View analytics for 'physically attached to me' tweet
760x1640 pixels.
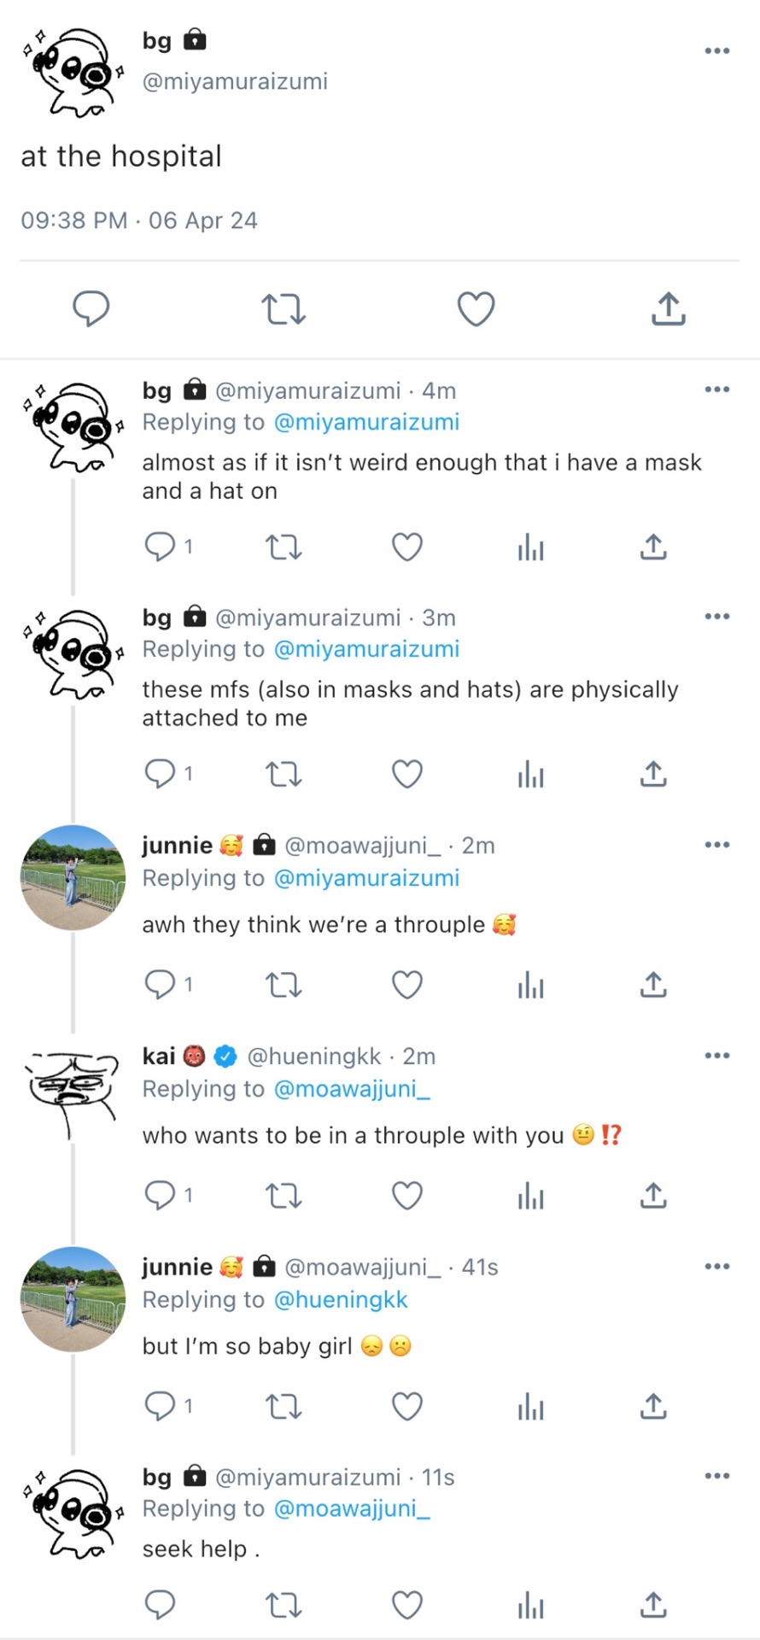530,774
